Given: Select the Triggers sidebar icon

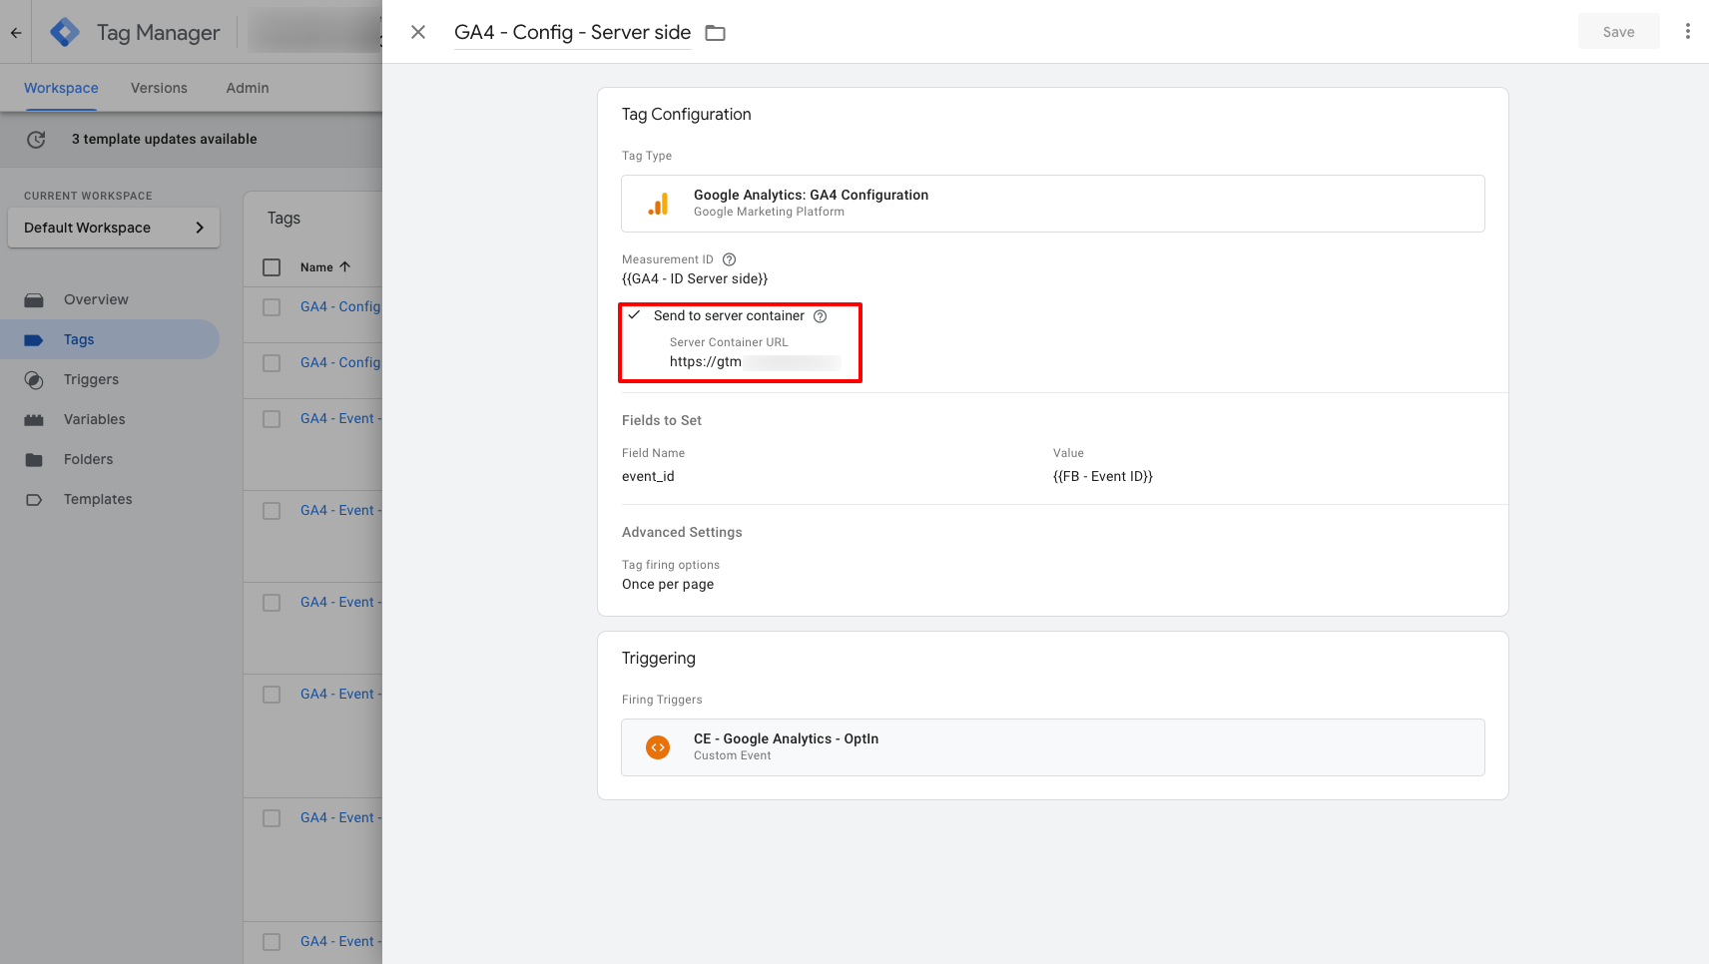Looking at the screenshot, I should pyautogui.click(x=33, y=379).
